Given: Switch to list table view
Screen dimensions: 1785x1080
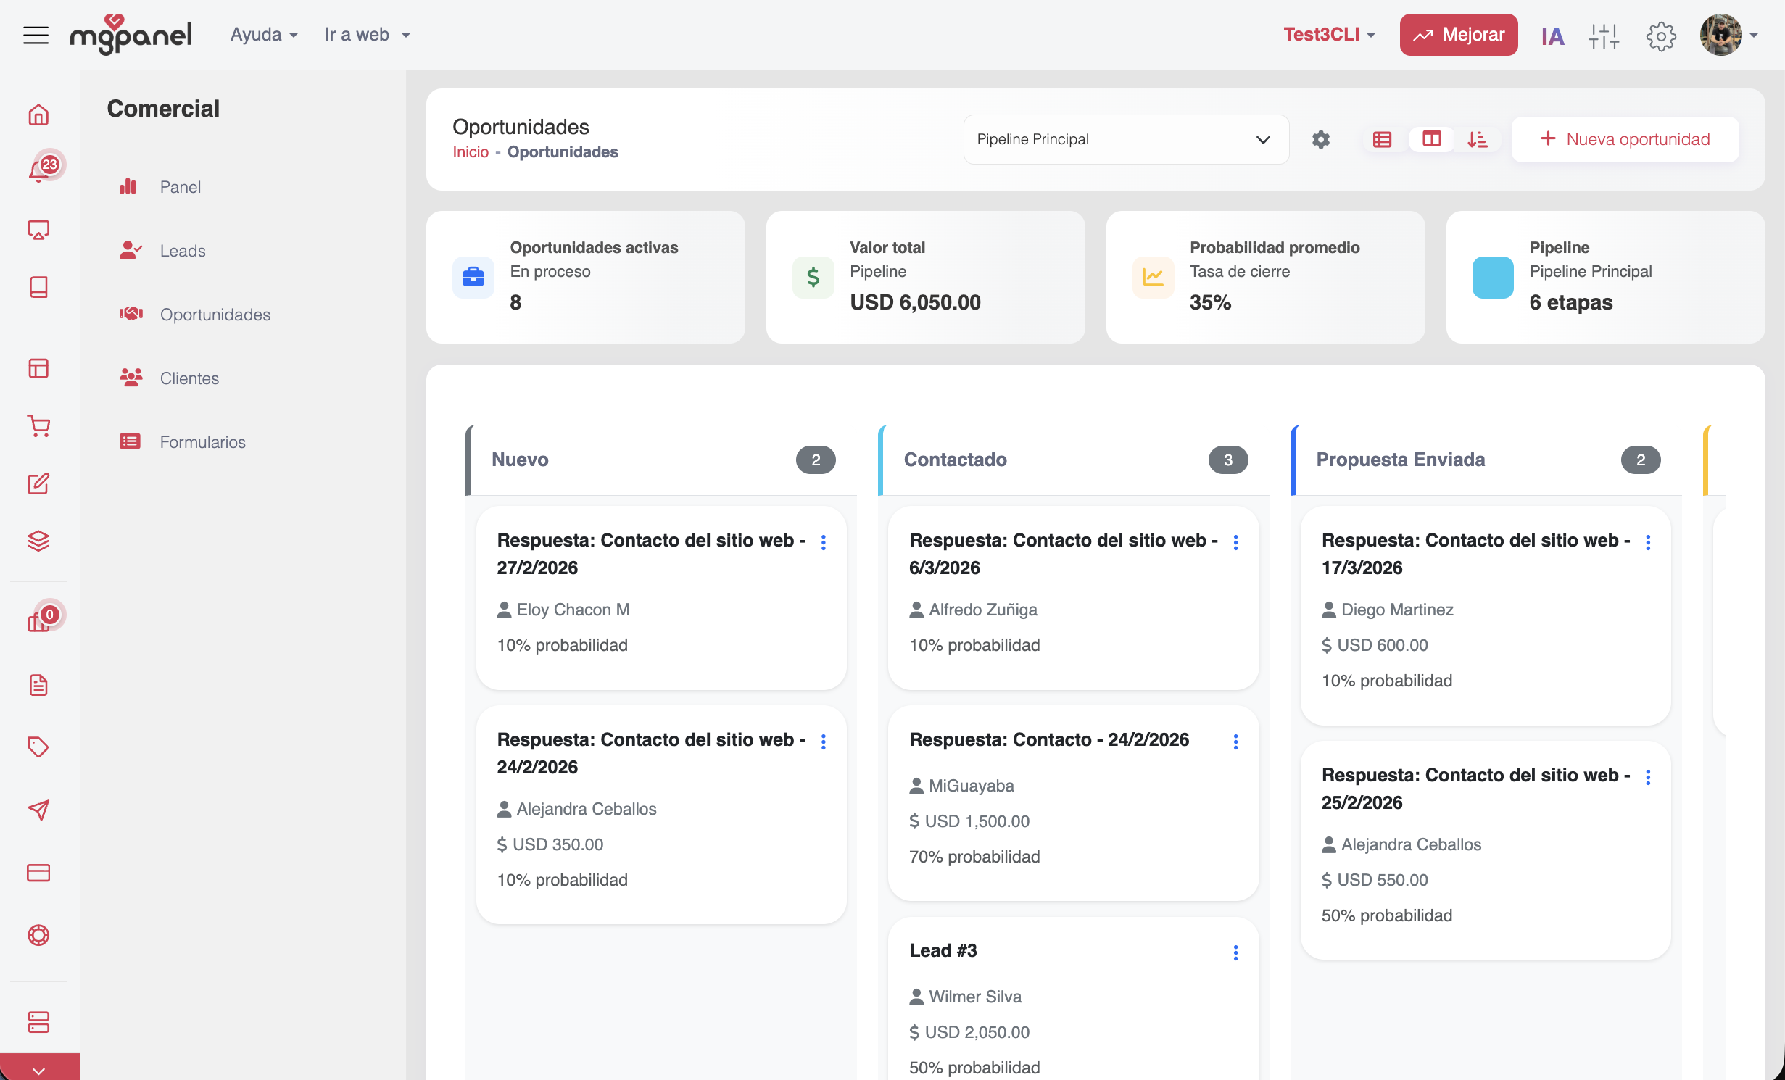Looking at the screenshot, I should 1382,139.
